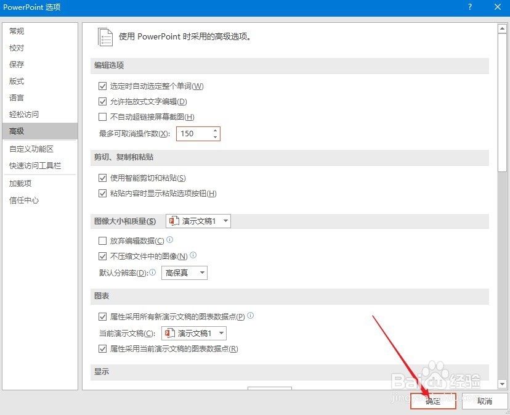
Task: Click the 确定 button
Action: (x=433, y=401)
